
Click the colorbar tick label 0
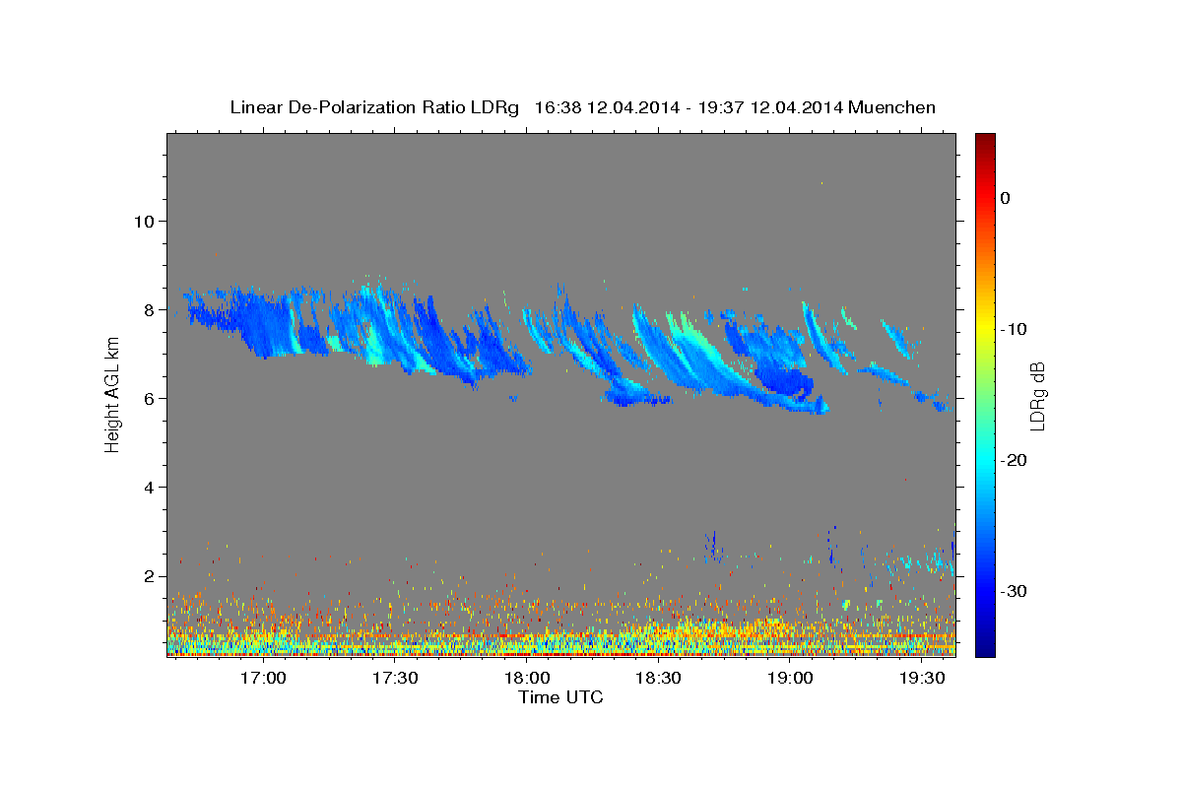coord(1005,198)
